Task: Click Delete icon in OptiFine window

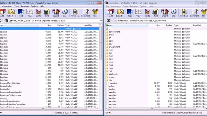Action: click(38, 13)
